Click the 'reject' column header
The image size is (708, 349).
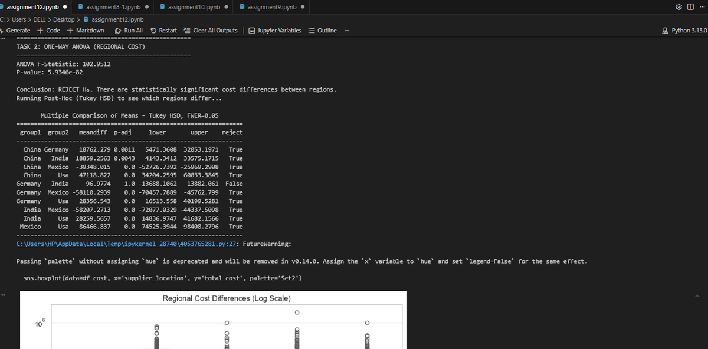click(x=232, y=132)
